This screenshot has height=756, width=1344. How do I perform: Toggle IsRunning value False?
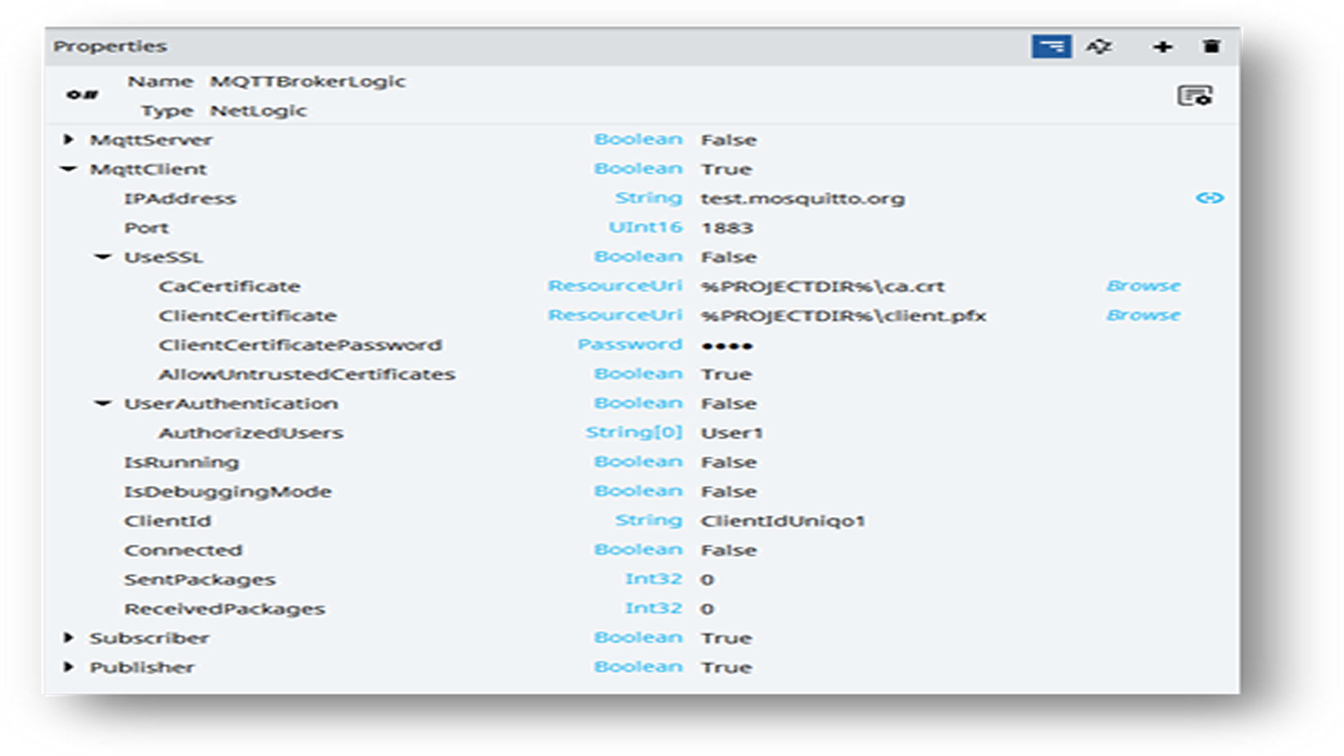(729, 462)
